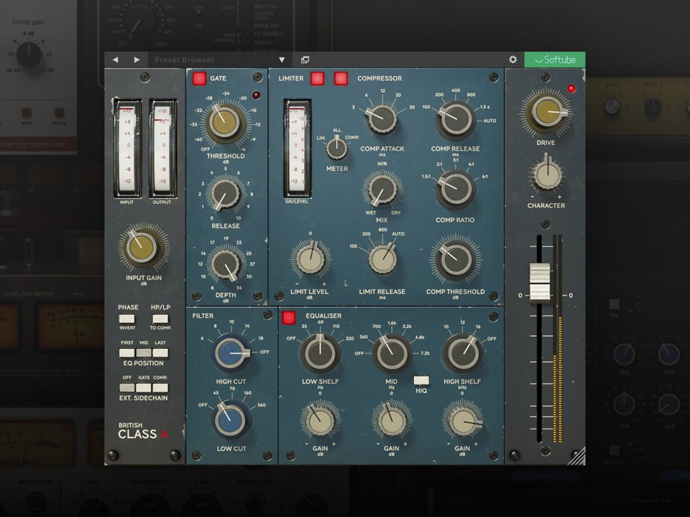Screen dimensions: 690x517
Task: Select the First EQ position switch
Action: [126, 353]
